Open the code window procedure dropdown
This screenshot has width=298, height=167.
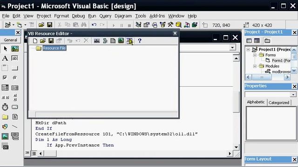232,47
